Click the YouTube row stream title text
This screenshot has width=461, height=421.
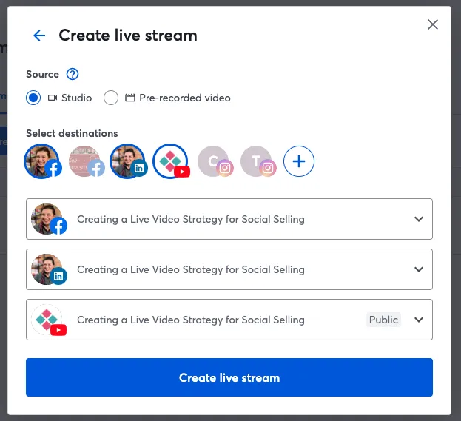point(190,320)
